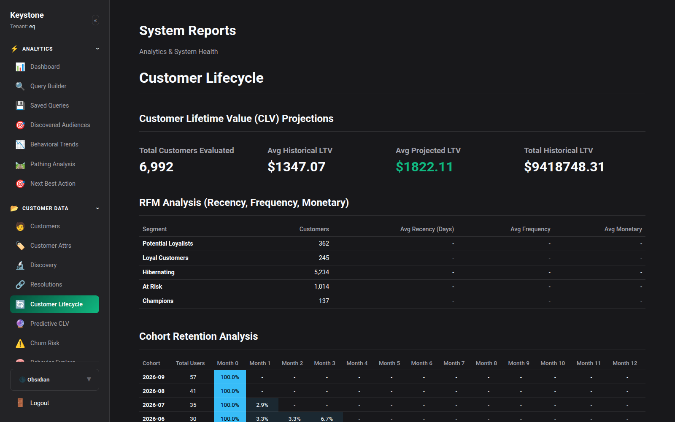Image resolution: width=675 pixels, height=422 pixels.
Task: Click the Customer Lifecycle refresh icon
Action: [x=20, y=304]
